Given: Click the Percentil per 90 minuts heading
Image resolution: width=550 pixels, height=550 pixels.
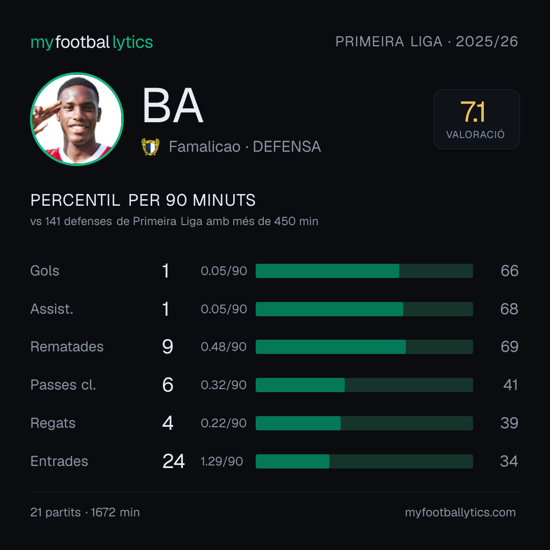Looking at the screenshot, I should point(143,200).
